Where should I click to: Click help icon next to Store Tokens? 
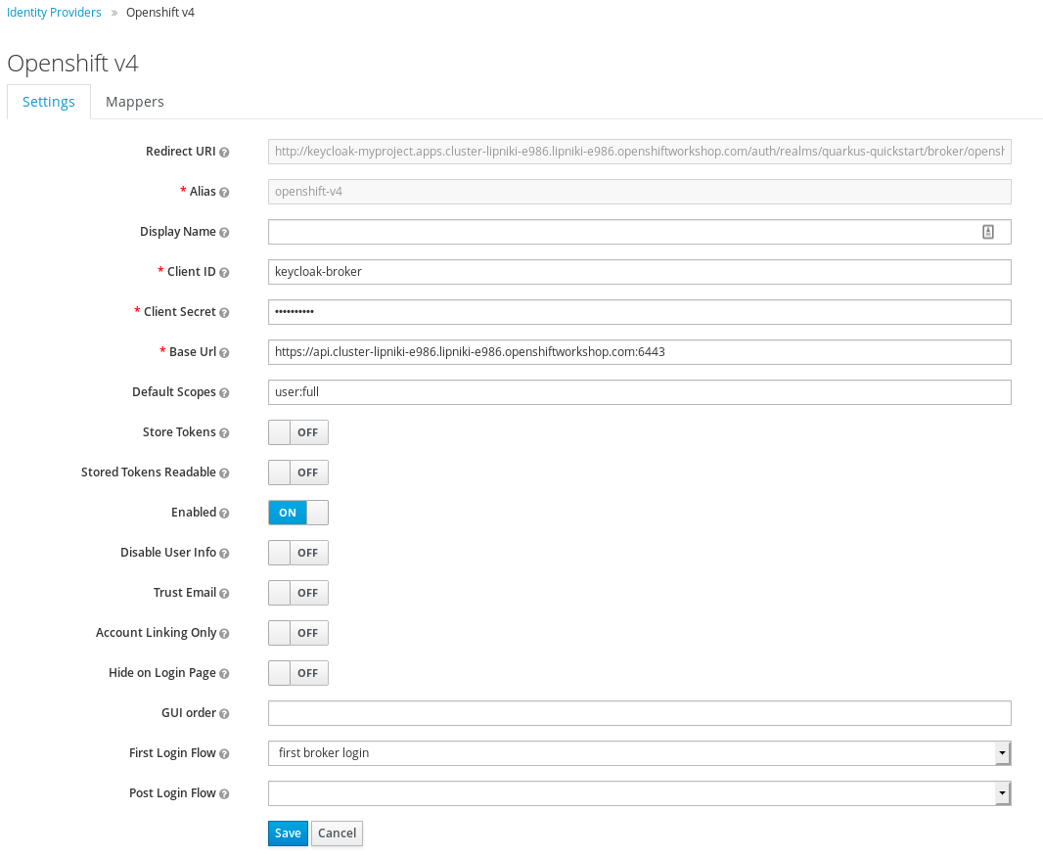(x=224, y=432)
